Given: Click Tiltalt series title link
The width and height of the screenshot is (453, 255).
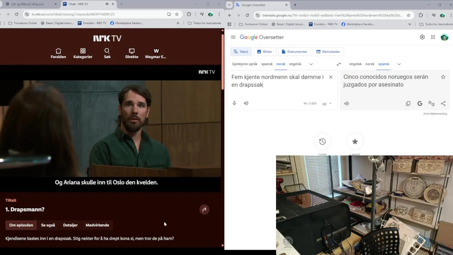Looking at the screenshot, I should tap(11, 200).
